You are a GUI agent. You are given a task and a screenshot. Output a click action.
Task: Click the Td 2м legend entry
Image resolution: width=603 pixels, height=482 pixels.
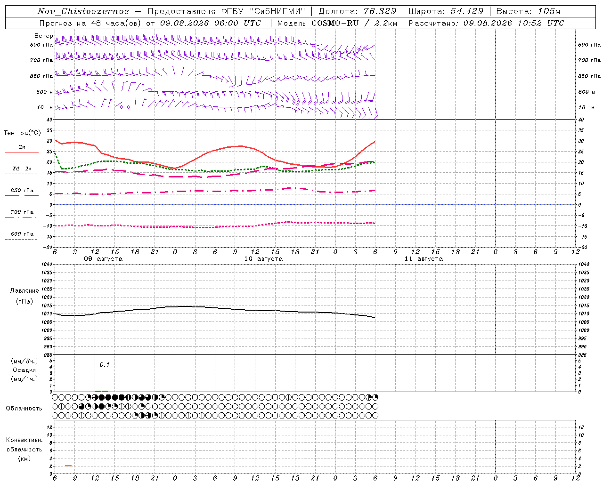coord(22,169)
